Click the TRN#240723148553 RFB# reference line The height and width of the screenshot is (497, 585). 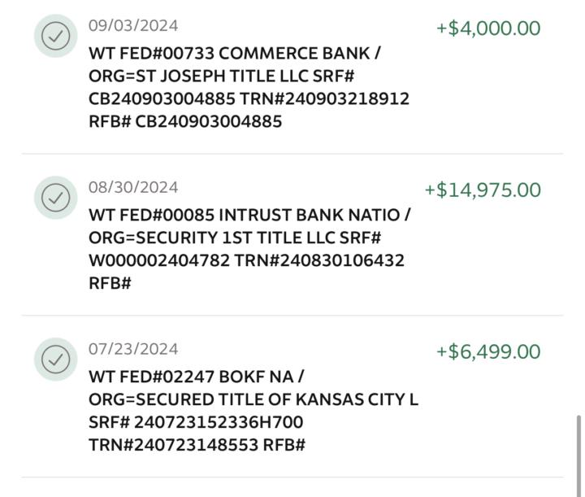(197, 445)
